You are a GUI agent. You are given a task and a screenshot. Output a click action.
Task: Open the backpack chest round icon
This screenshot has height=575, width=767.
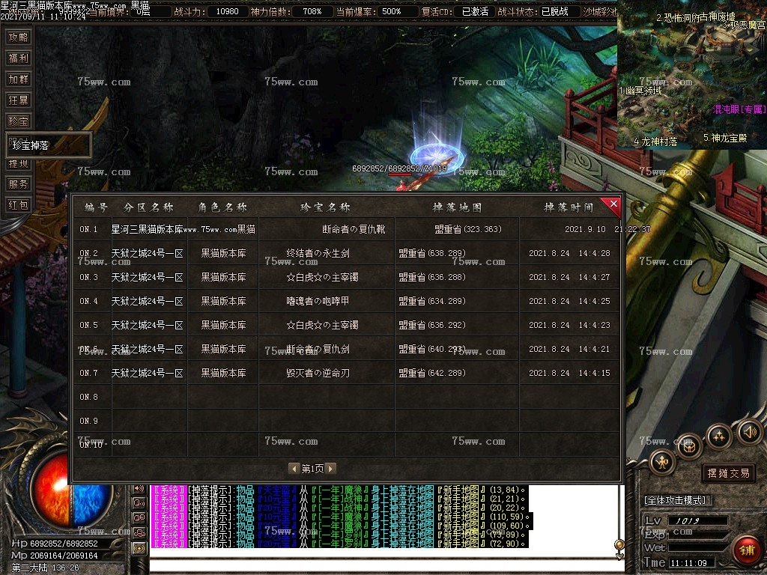[x=690, y=446]
